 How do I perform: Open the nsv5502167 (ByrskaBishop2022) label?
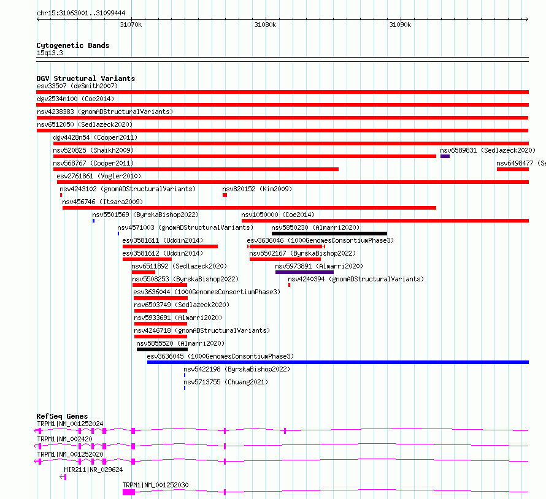[x=302, y=253]
